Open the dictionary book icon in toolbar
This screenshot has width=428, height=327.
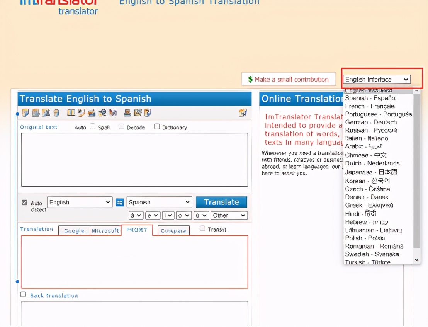tap(71, 113)
